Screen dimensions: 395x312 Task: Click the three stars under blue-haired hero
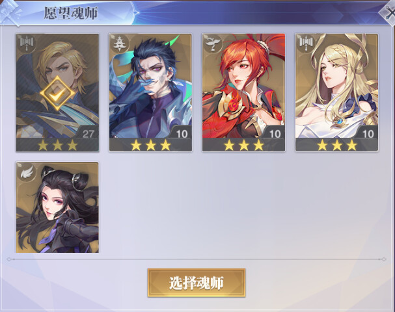coord(150,145)
